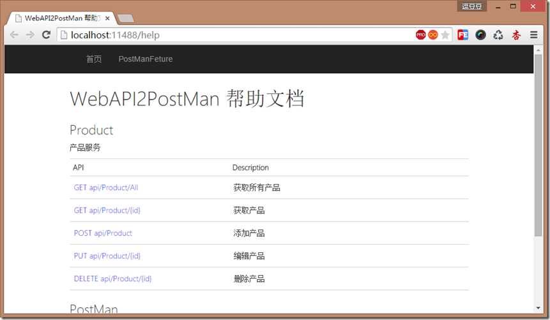Open a new tab with the blank tab button
The image size is (550, 320).
tap(126, 19)
